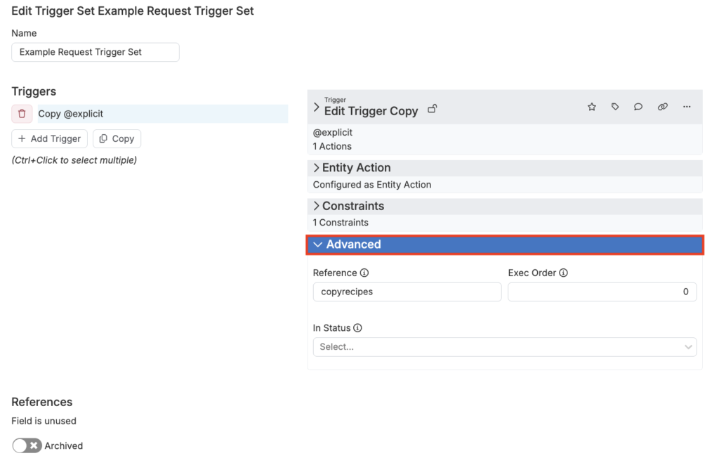Viewport: 719px width, 463px height.
Task: Click the Exec Order input field
Action: click(x=602, y=292)
